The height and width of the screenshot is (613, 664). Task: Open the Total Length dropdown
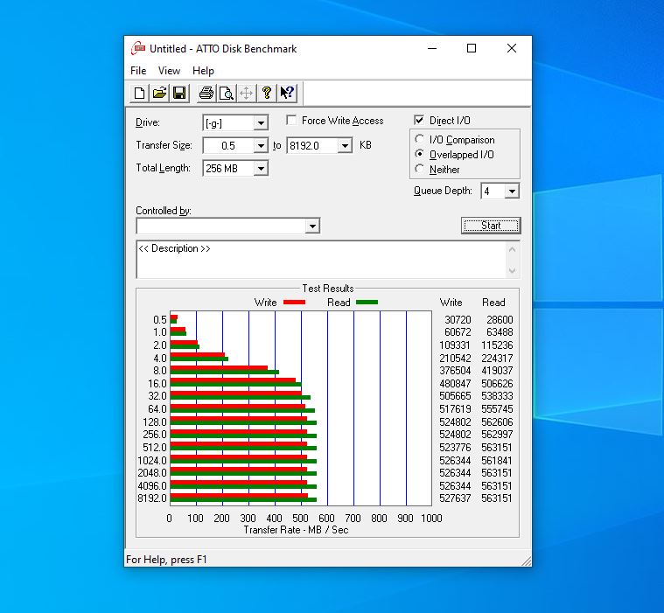(x=261, y=169)
